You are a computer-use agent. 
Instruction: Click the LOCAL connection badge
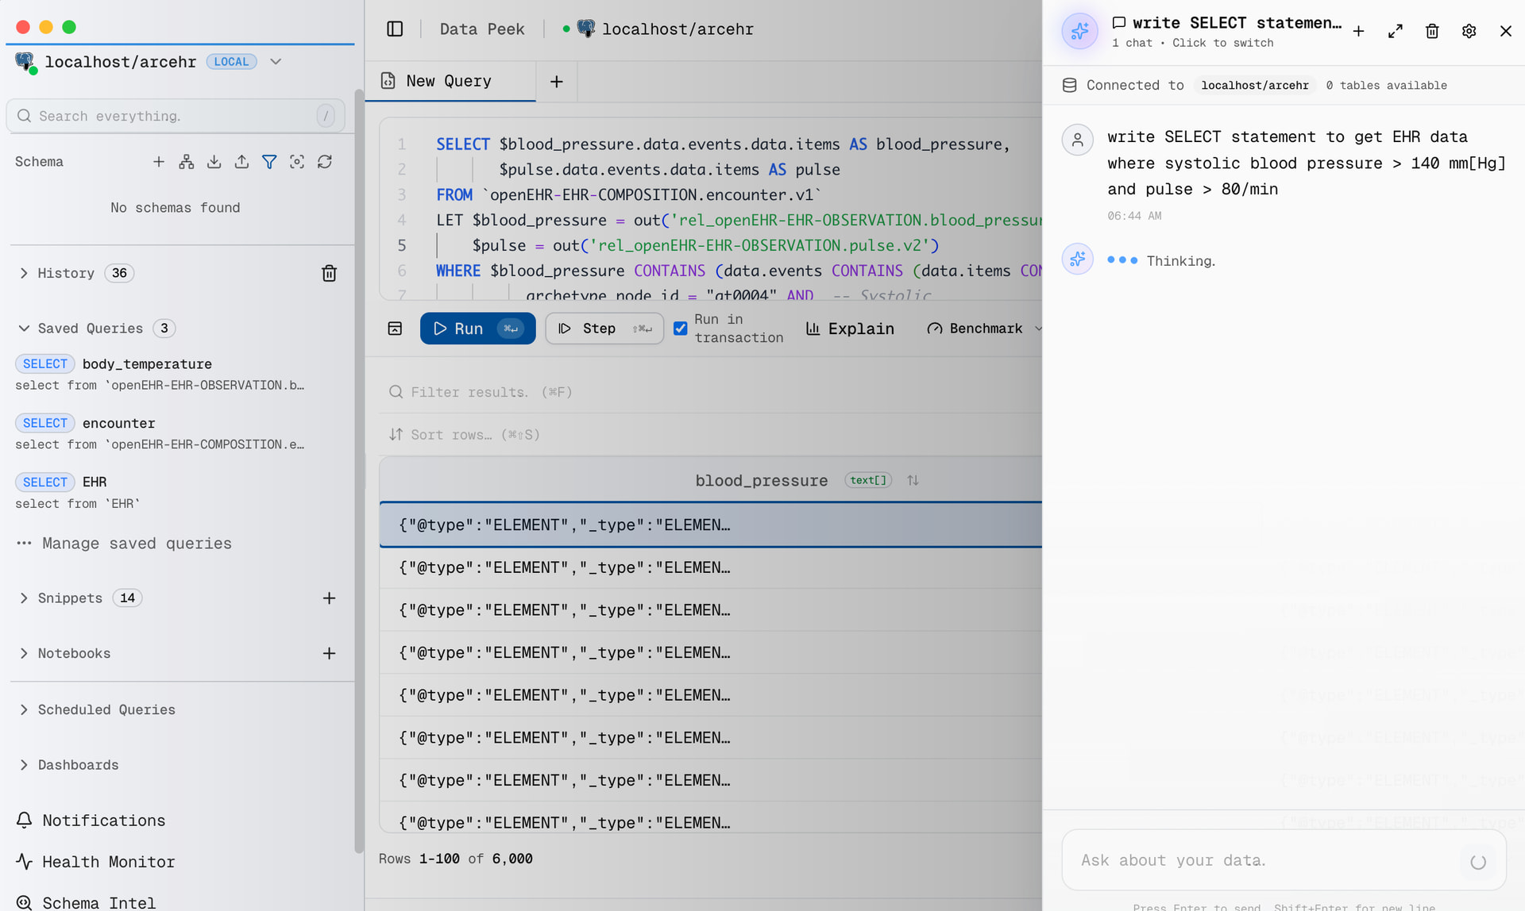pos(231,62)
